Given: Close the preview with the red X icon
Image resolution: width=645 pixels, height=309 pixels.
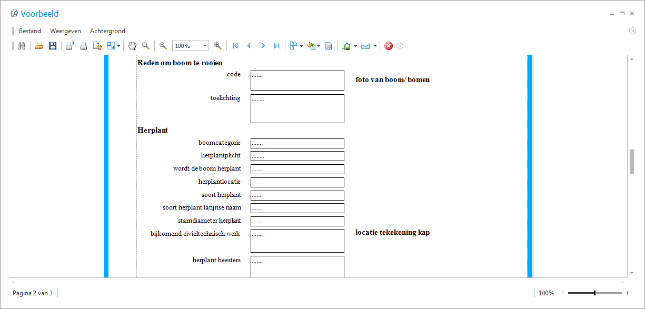Looking at the screenshot, I should click(389, 46).
